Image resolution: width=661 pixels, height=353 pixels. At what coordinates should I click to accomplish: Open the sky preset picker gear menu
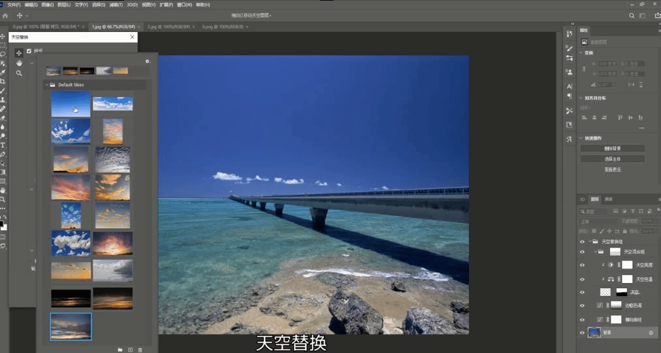tap(148, 61)
